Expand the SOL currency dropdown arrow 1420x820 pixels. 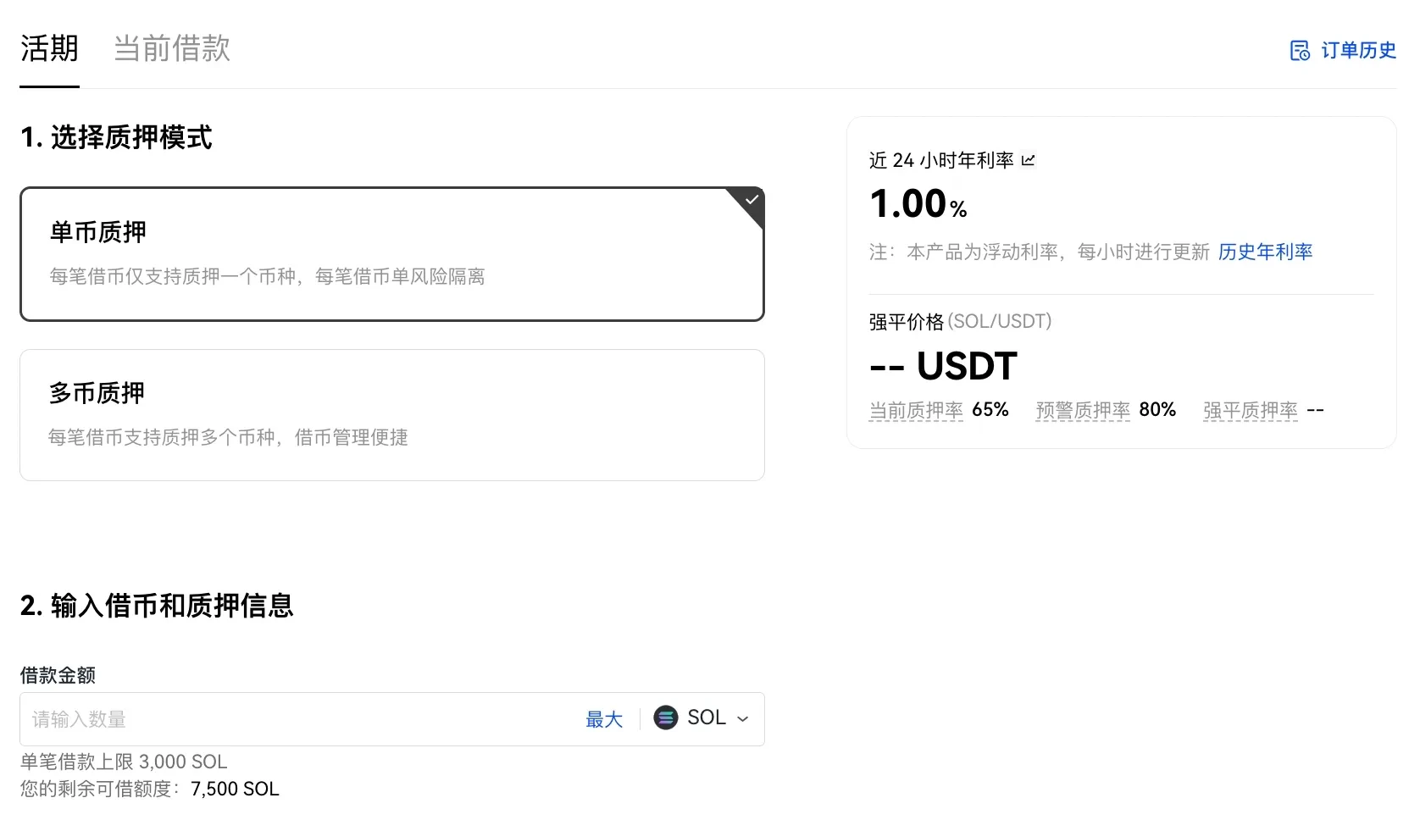tap(743, 719)
